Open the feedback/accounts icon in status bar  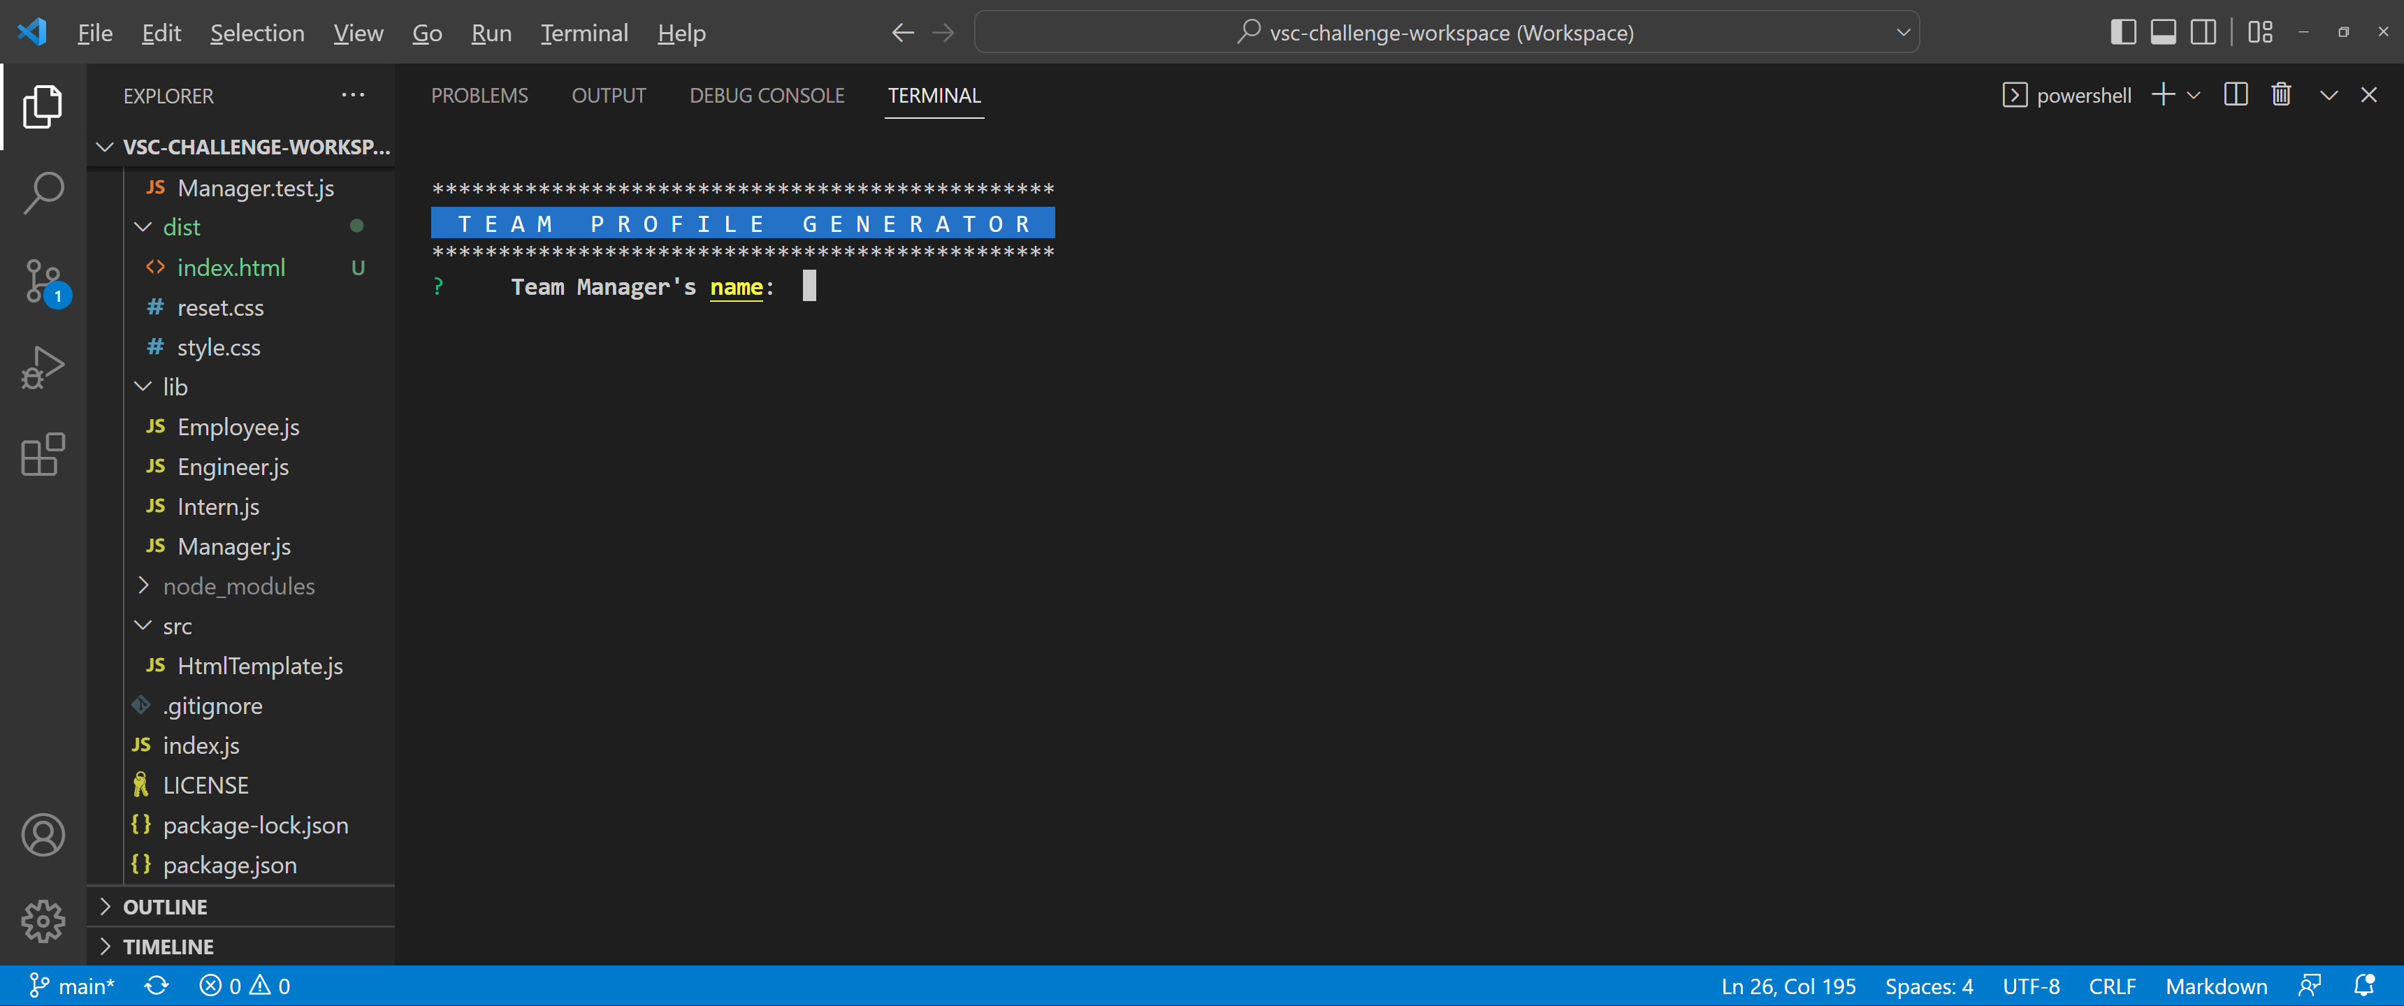[x=2310, y=986]
